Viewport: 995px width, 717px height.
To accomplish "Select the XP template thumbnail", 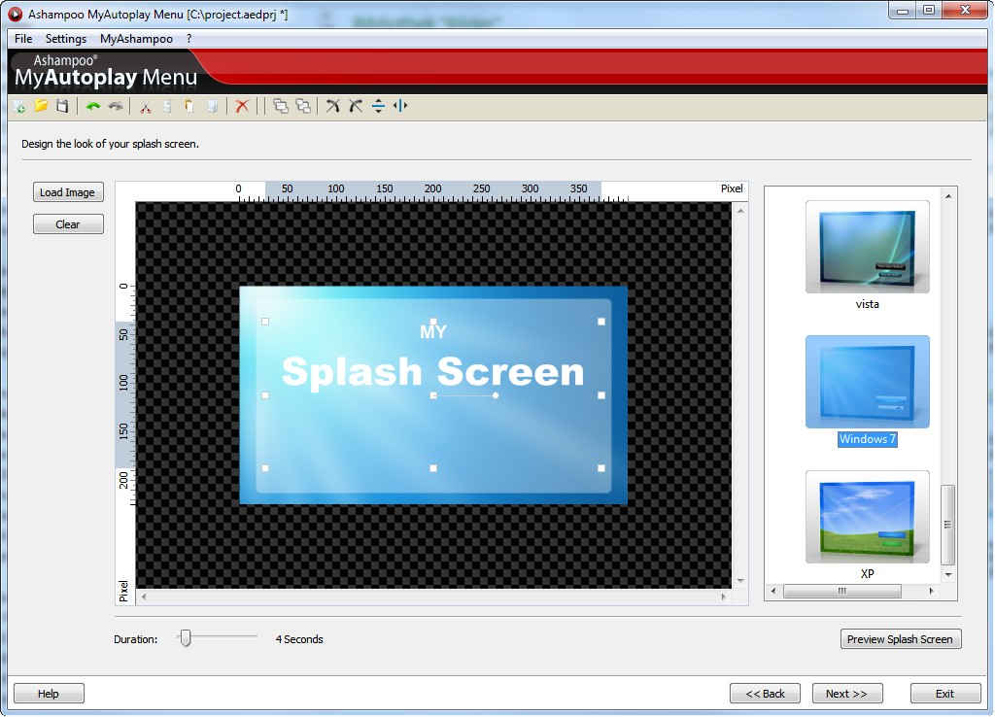I will pyautogui.click(x=868, y=517).
